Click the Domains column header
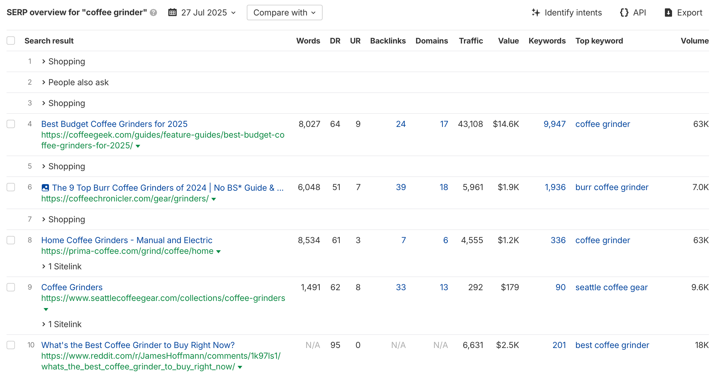 tap(432, 41)
